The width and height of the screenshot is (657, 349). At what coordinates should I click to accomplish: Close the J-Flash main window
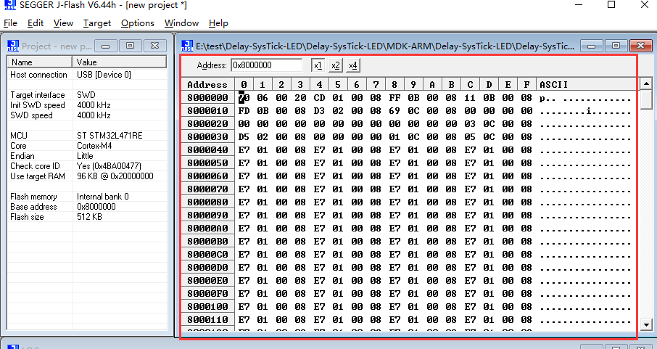point(645,4)
